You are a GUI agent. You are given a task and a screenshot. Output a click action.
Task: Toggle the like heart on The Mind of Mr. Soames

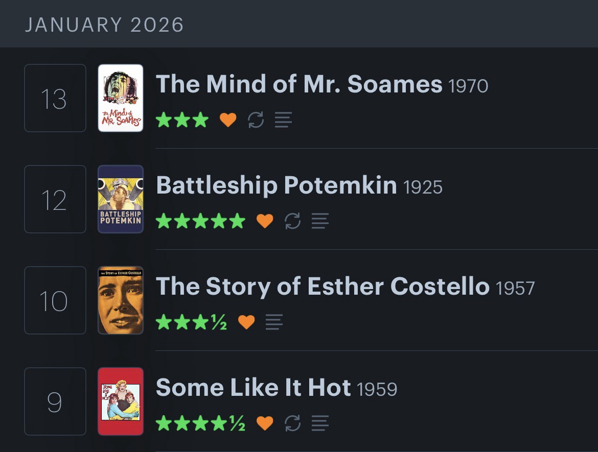[x=228, y=120]
